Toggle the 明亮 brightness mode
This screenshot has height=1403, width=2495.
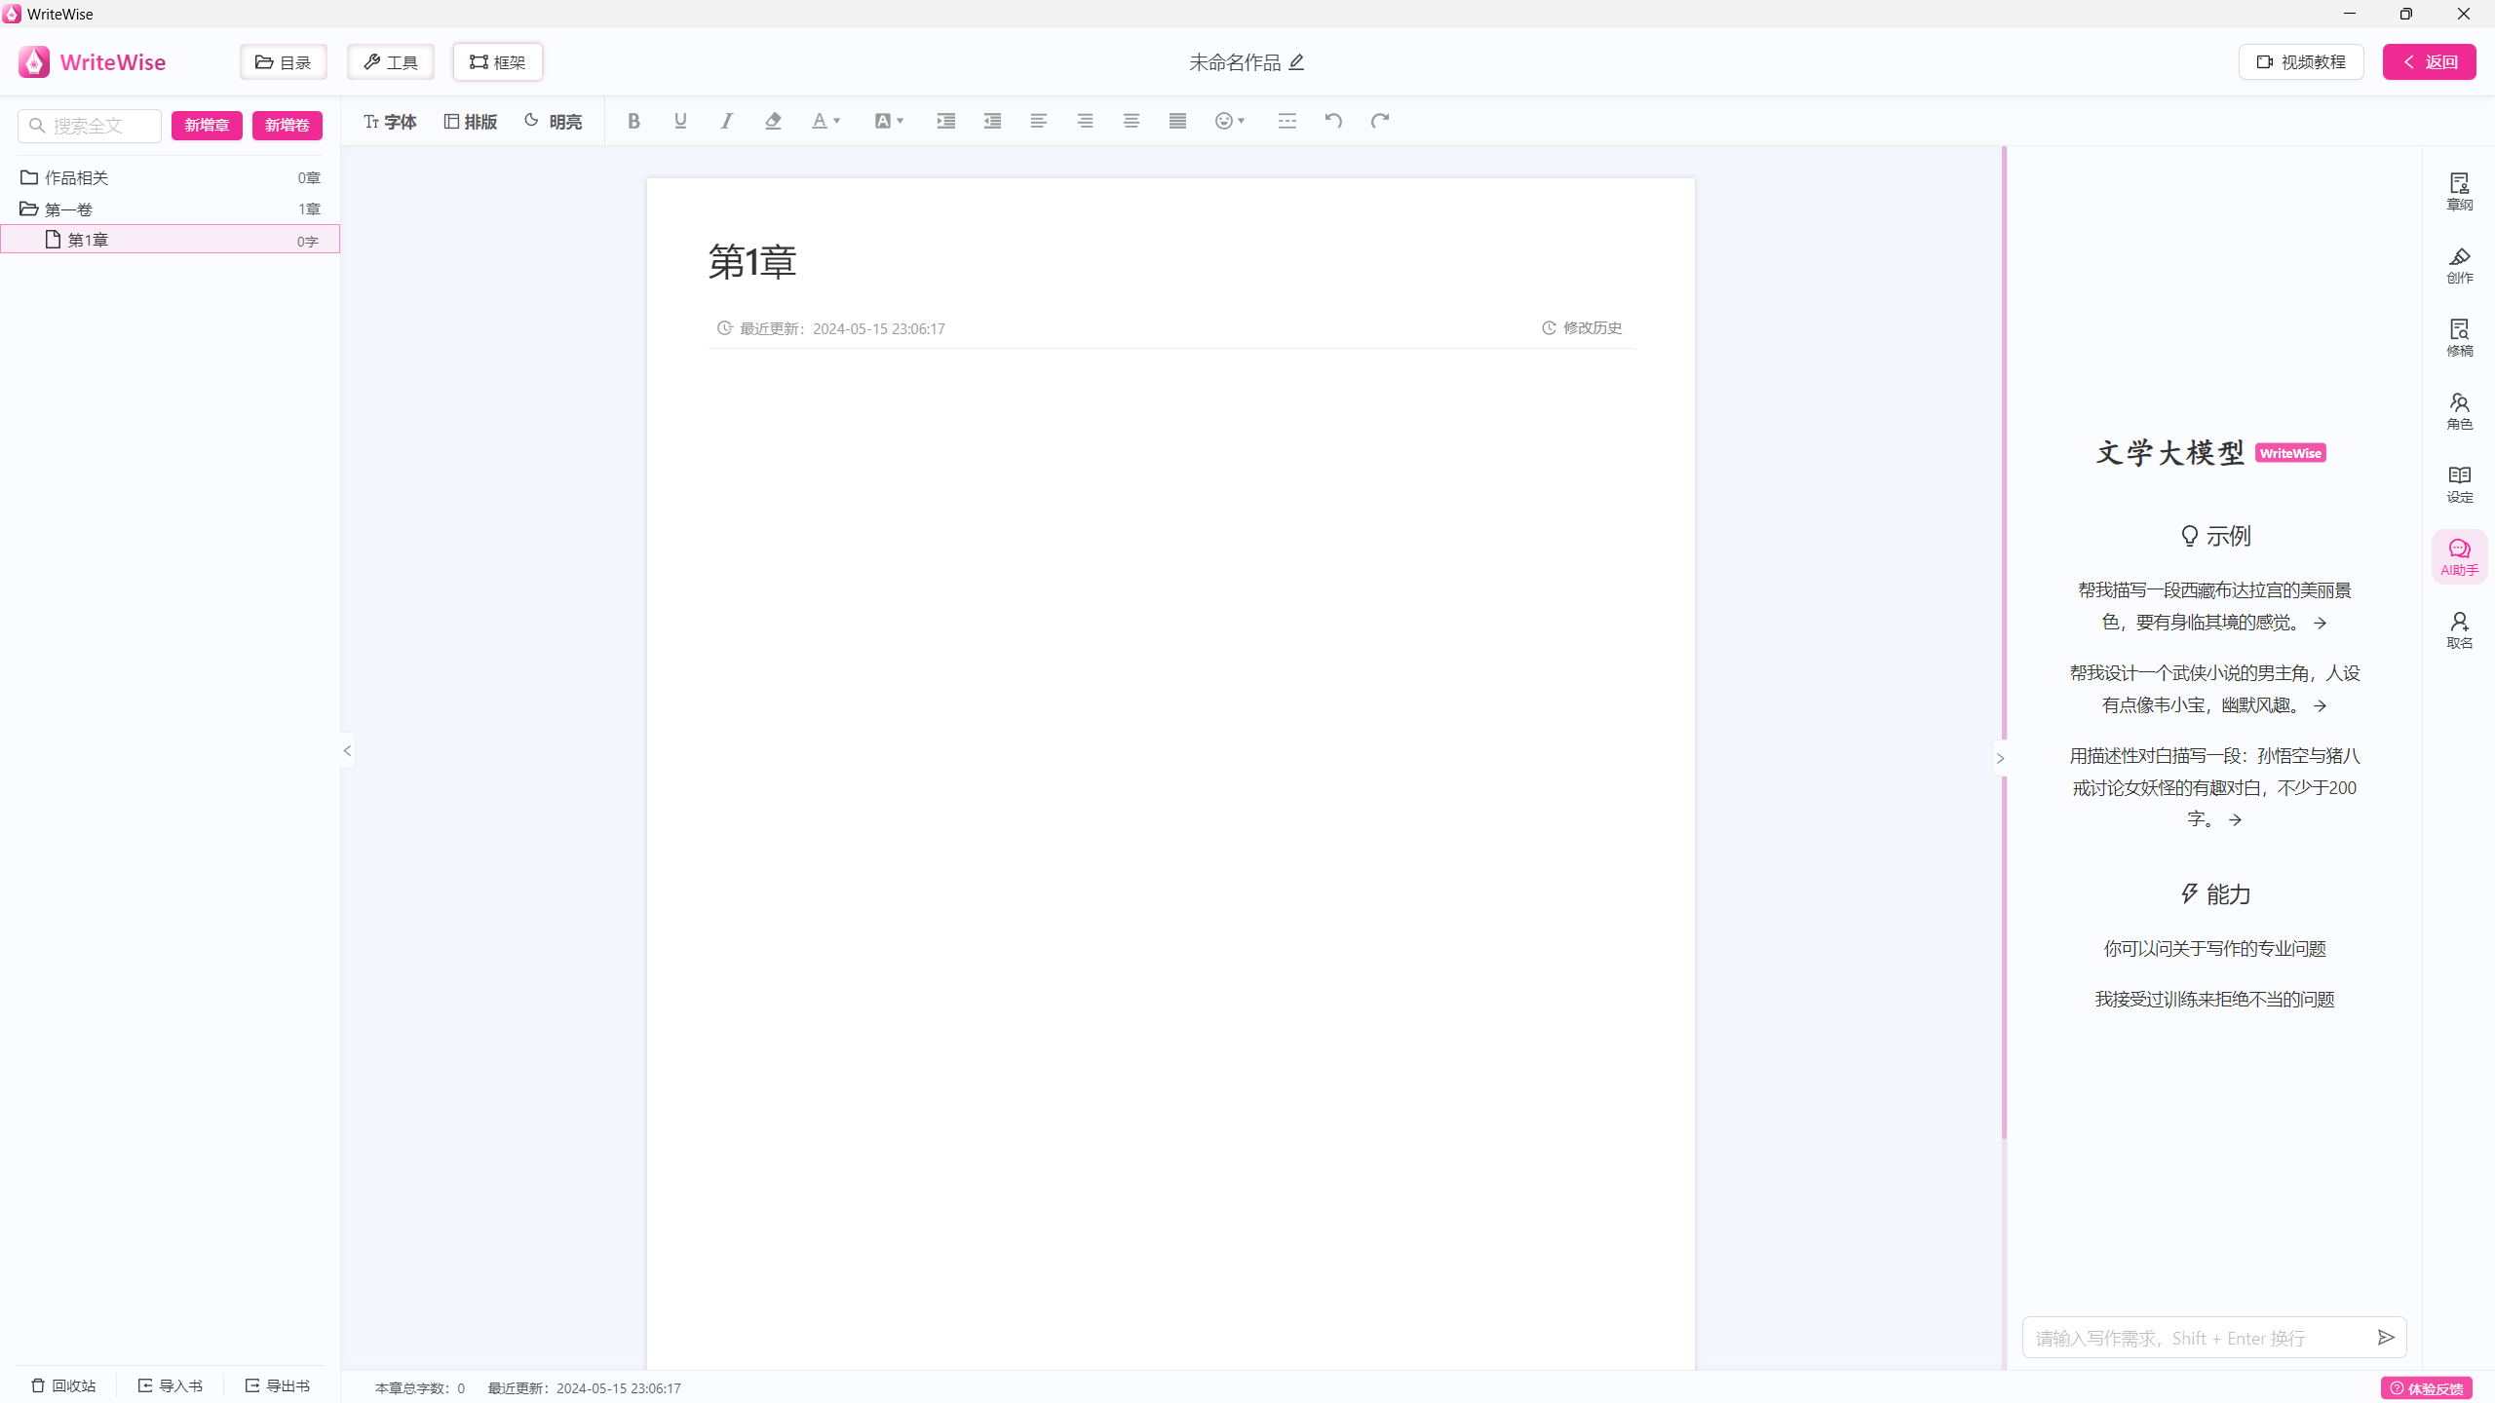point(554,121)
